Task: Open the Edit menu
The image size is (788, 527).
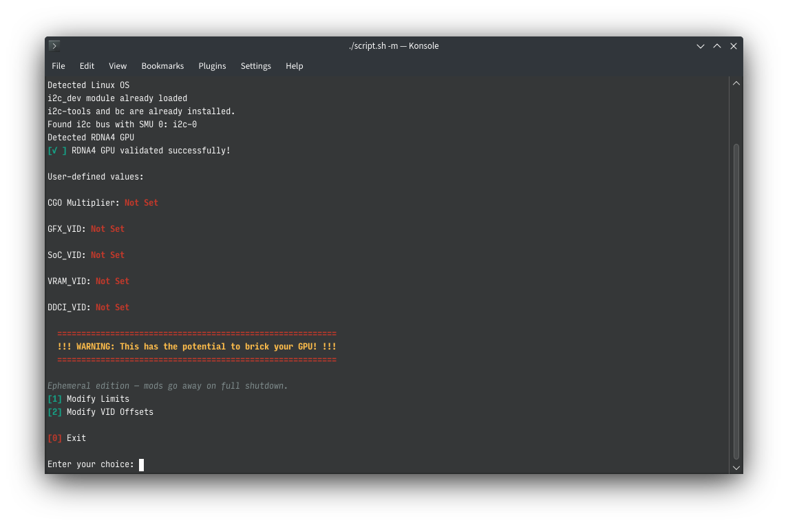Action: pyautogui.click(x=87, y=66)
